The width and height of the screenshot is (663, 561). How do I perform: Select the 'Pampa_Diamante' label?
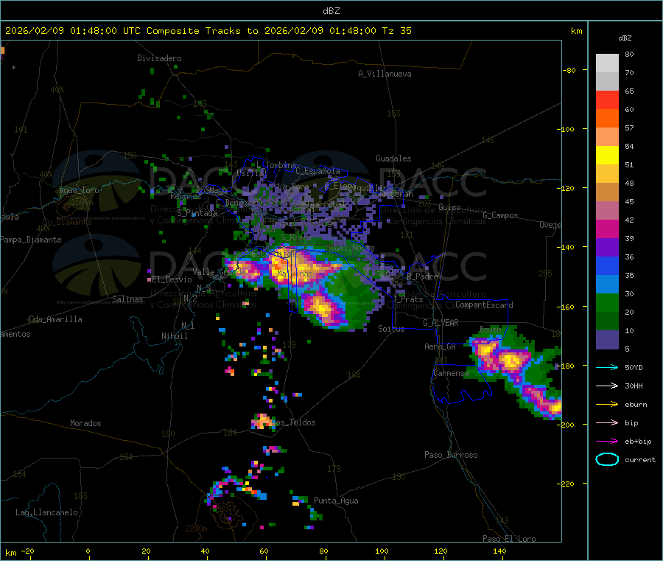[31, 240]
